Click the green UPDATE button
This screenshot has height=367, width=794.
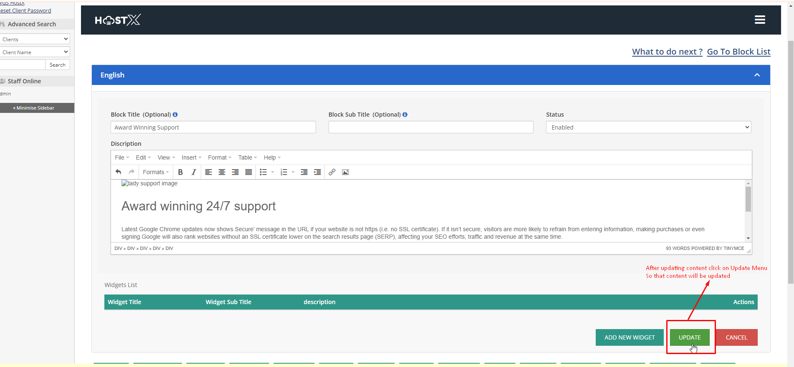coord(689,337)
